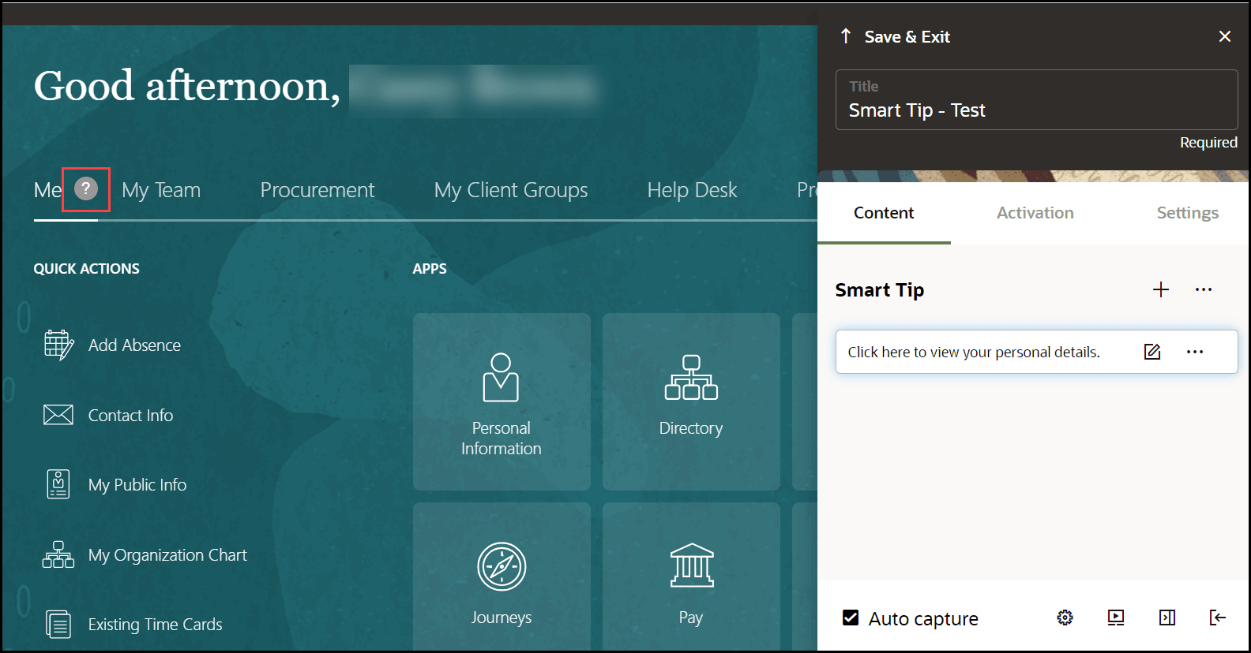Open Smart Tip section more options menu
Screen dimensions: 1251x653
(x=1204, y=289)
